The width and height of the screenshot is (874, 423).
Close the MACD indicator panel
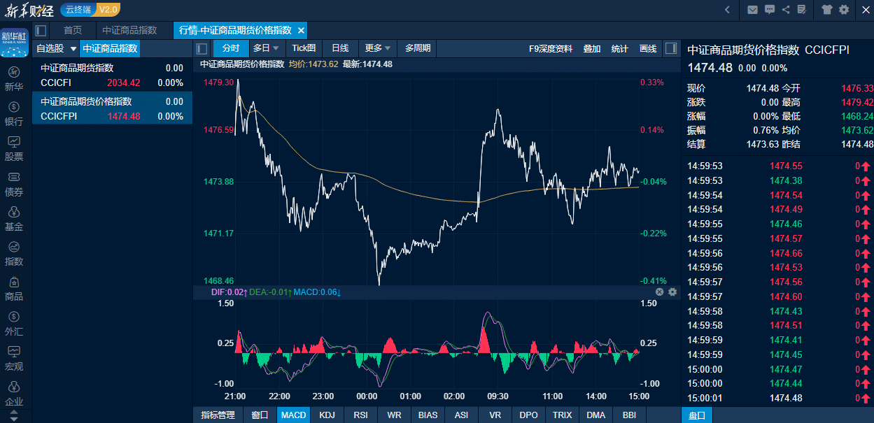[659, 292]
